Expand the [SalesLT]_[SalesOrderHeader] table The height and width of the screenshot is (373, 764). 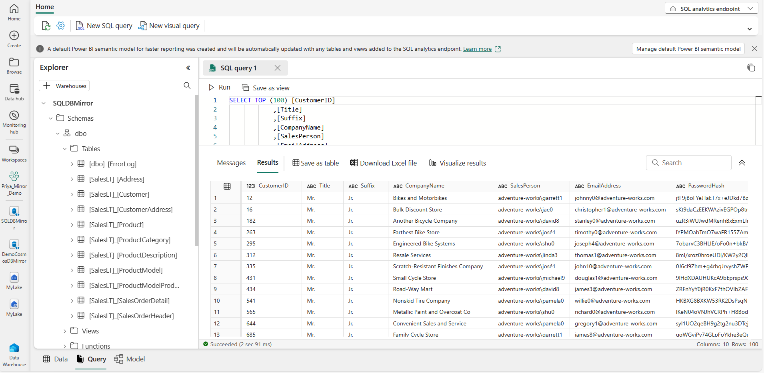click(72, 316)
